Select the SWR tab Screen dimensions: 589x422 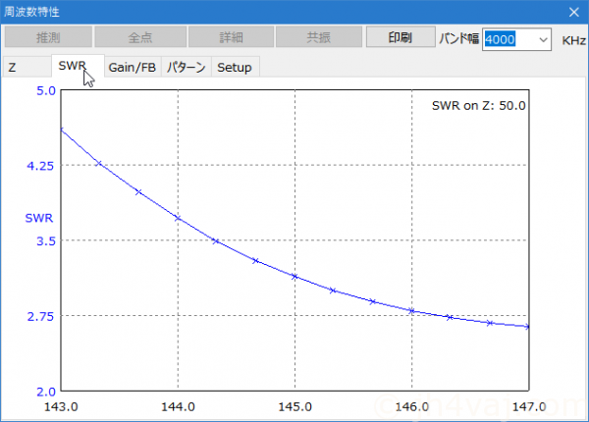pyautogui.click(x=73, y=67)
